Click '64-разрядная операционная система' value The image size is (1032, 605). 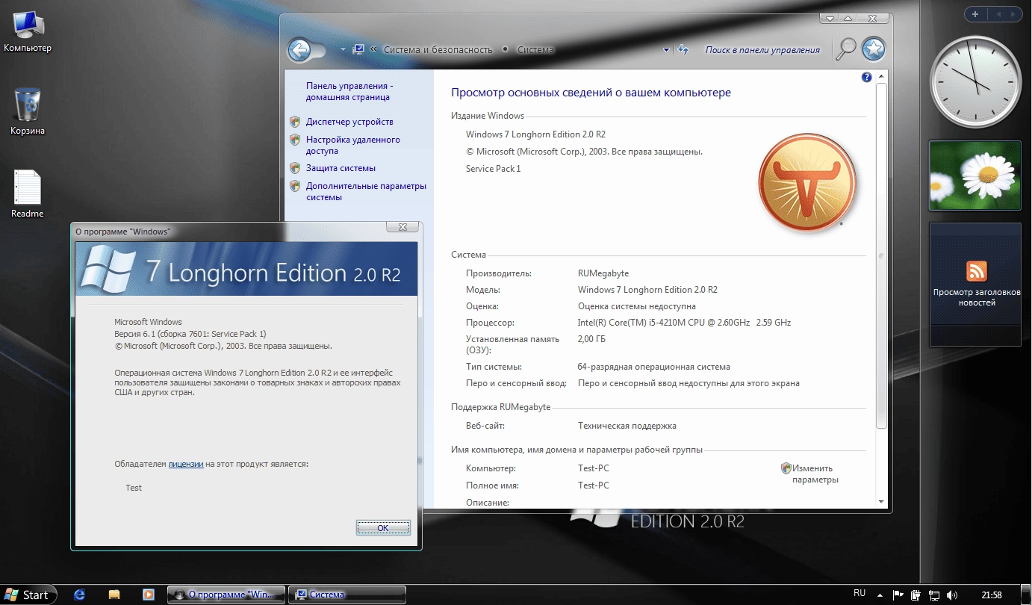tap(654, 367)
